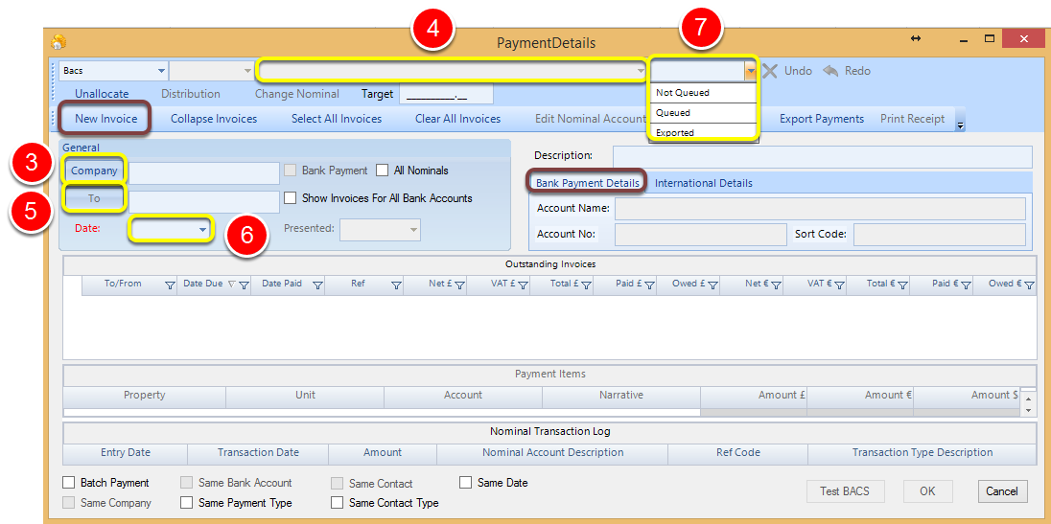
Task: Open the Bacs payment type dropdown
Action: [x=161, y=70]
